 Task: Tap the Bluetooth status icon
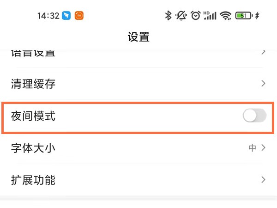169,16
